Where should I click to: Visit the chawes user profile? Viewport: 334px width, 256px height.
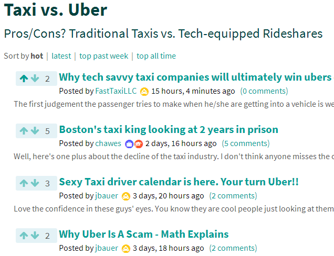[x=108, y=143]
